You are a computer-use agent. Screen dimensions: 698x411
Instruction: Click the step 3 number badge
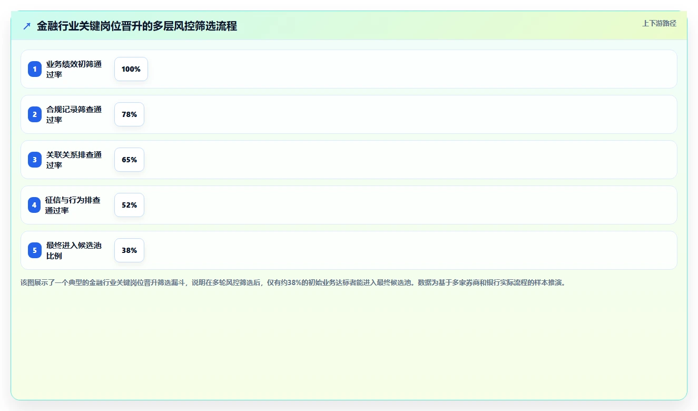pyautogui.click(x=35, y=160)
